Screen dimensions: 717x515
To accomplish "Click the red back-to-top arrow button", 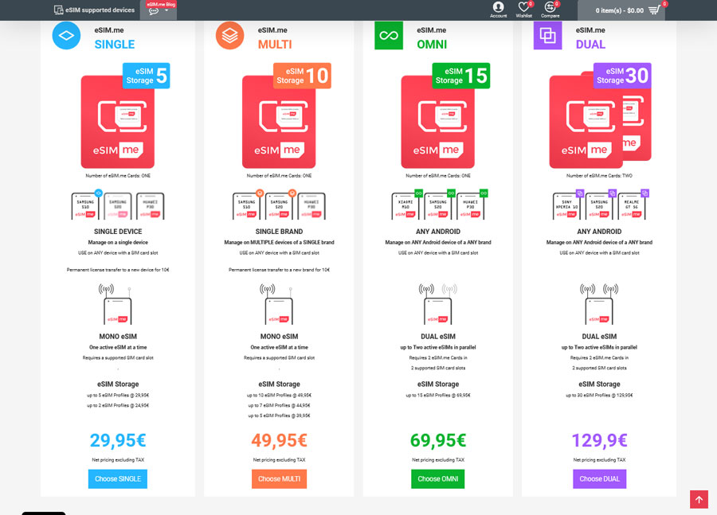I will [699, 499].
